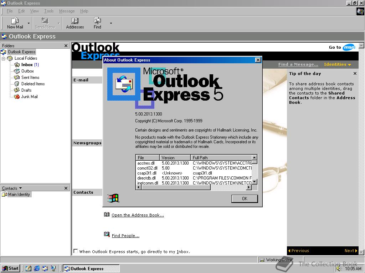
Task: Open the View menu
Action: tap(34, 11)
